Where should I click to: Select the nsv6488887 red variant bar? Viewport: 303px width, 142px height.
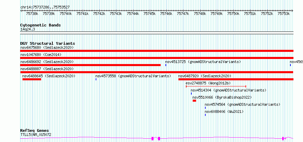(157, 72)
